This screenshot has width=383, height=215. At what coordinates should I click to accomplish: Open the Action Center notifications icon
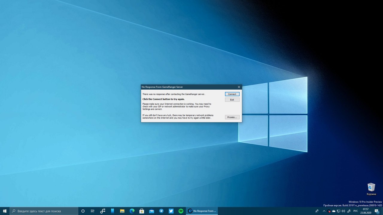(x=377, y=211)
